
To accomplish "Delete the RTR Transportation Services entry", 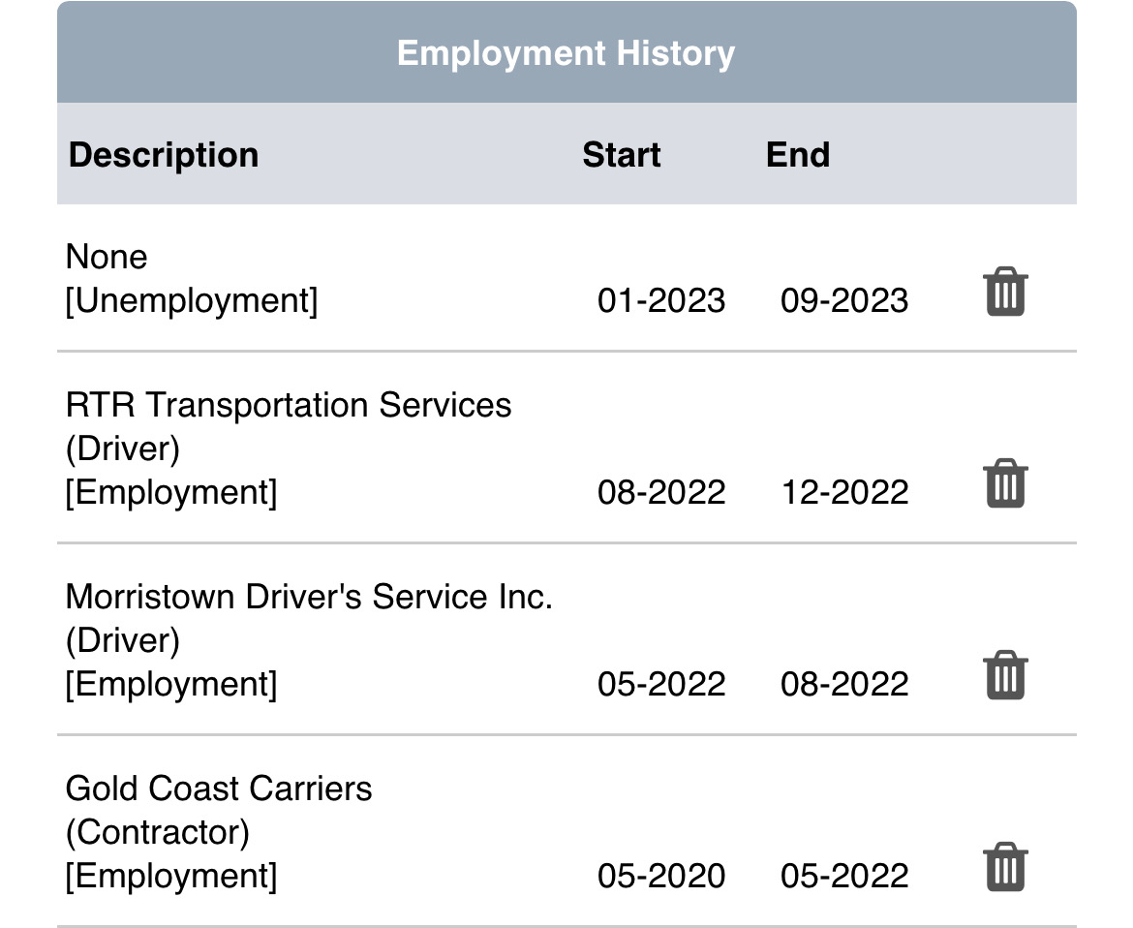I will click(x=1005, y=483).
